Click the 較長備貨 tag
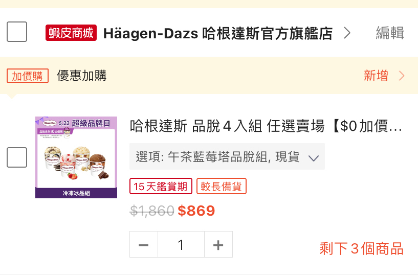 pyautogui.click(x=221, y=186)
